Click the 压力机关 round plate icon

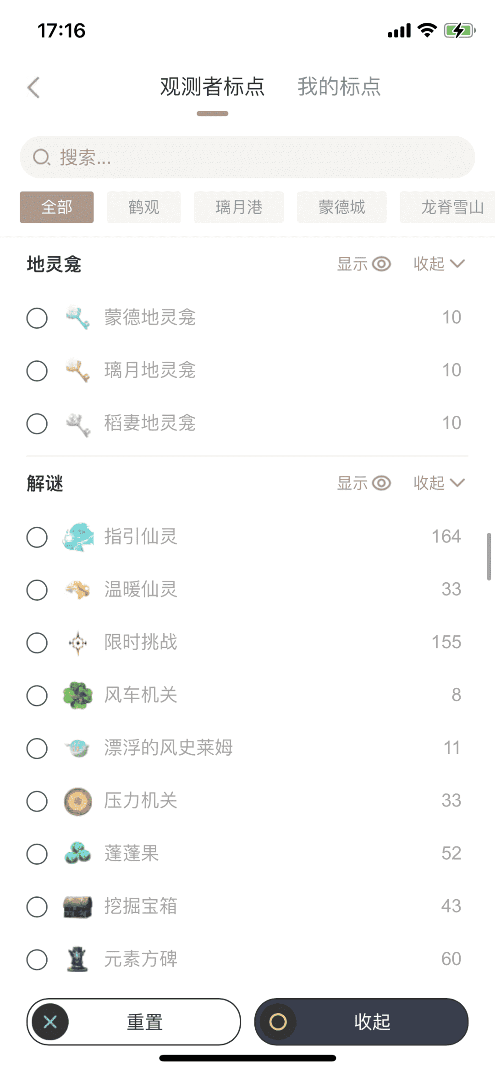[x=78, y=801]
